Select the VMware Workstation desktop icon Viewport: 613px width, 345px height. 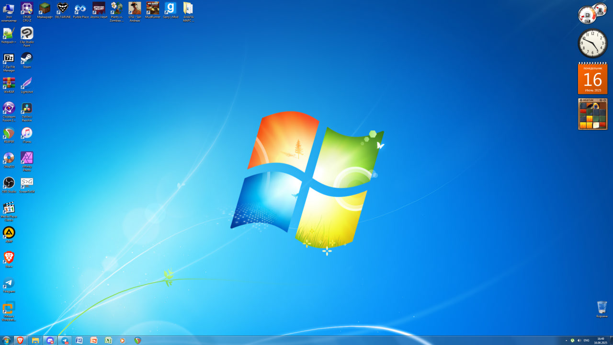pos(9,311)
